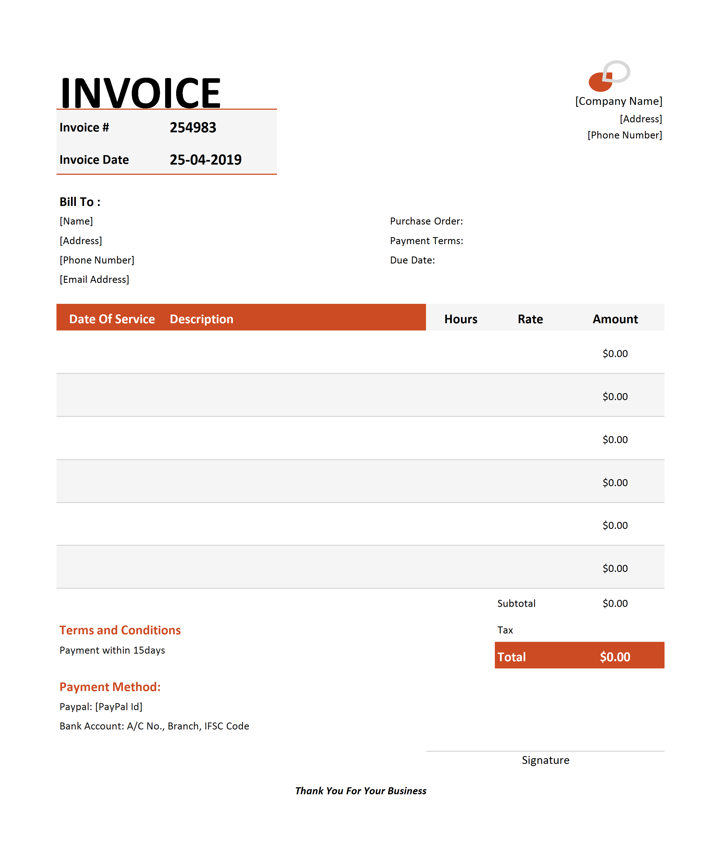This screenshot has height=858, width=721.
Task: Click the 'Hours' column header
Action: pyautogui.click(x=461, y=319)
